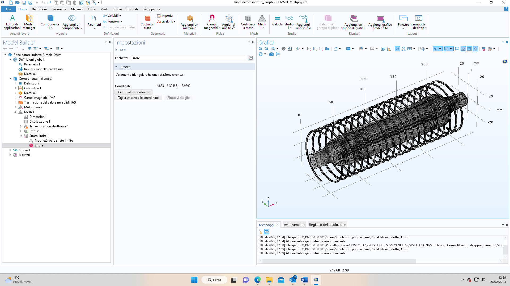
Task: Take a snapshot with the camera icon
Action: click(271, 54)
